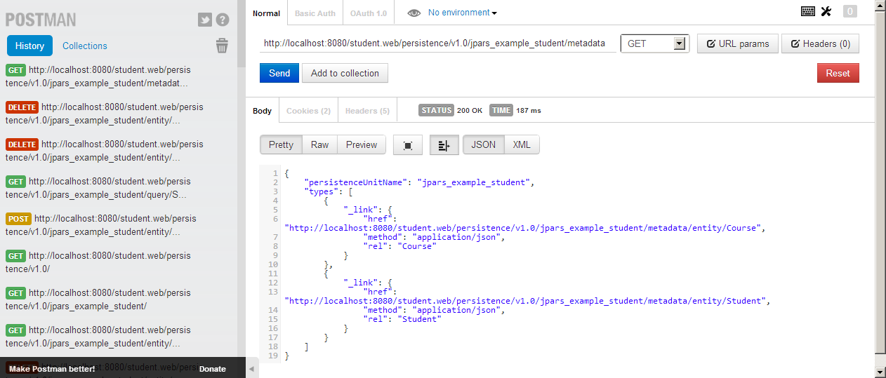
Task: Open GET query history entry
Action: coord(98,188)
